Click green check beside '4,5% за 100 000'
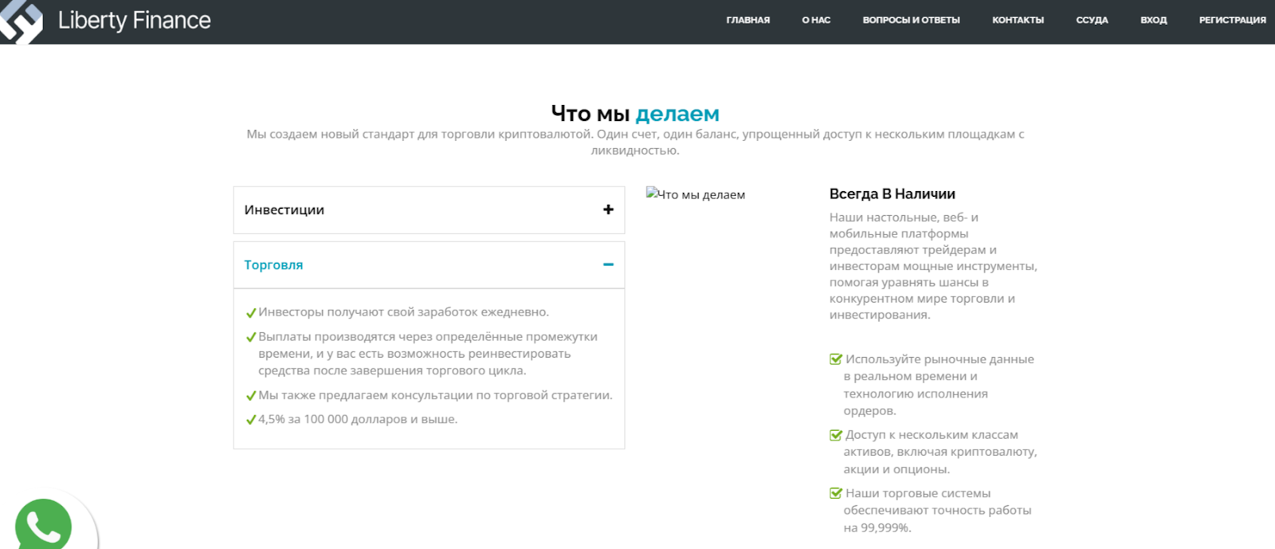The height and width of the screenshot is (549, 1275). (x=251, y=419)
